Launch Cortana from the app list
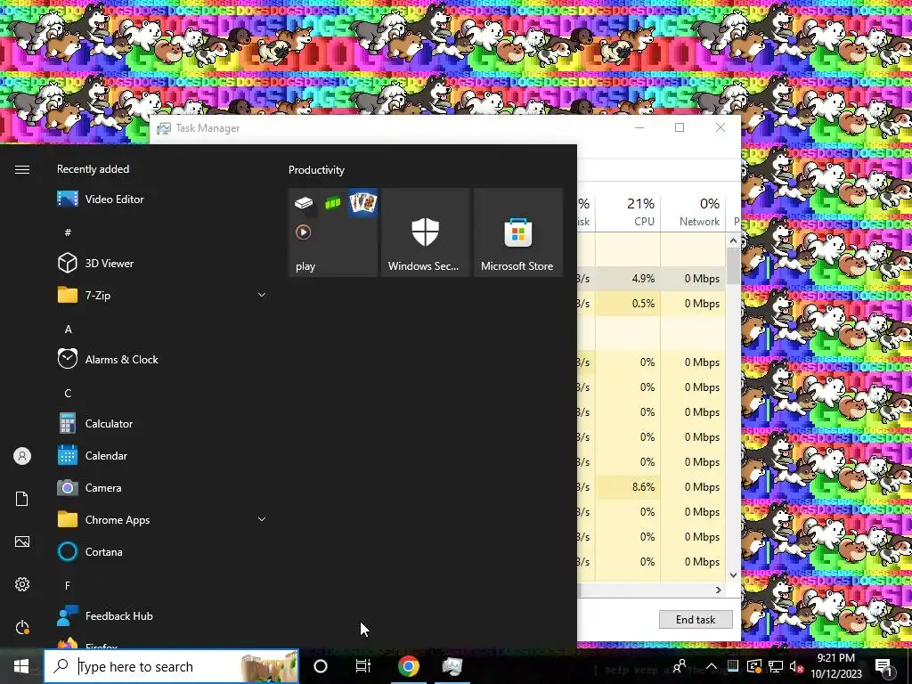This screenshot has height=684, width=912. (x=160, y=551)
